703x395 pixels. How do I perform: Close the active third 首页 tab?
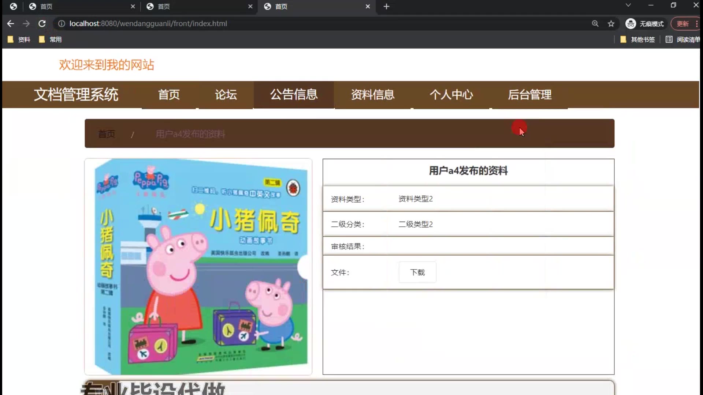click(368, 6)
